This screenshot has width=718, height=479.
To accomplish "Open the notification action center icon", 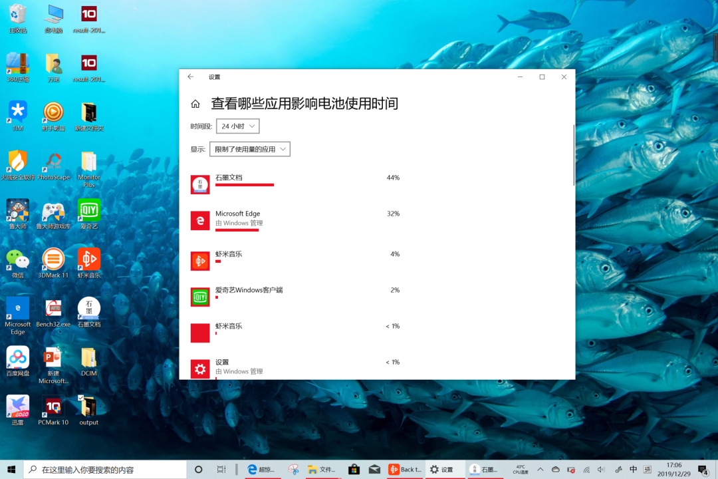I will pos(703,470).
